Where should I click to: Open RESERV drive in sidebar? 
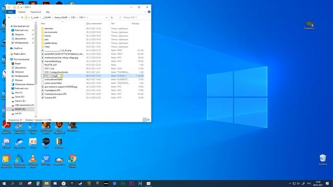[20, 109]
